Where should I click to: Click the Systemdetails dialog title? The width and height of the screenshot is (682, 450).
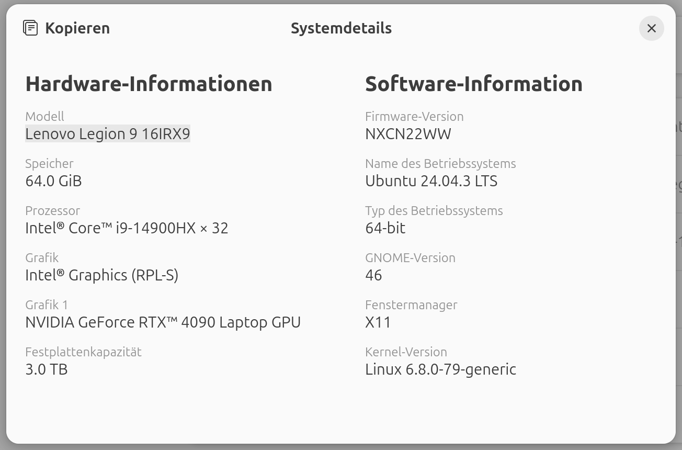tap(342, 28)
